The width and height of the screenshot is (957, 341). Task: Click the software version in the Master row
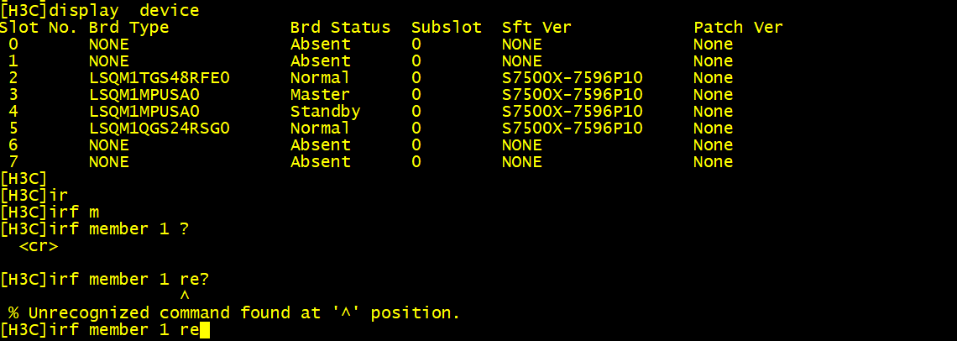572,95
